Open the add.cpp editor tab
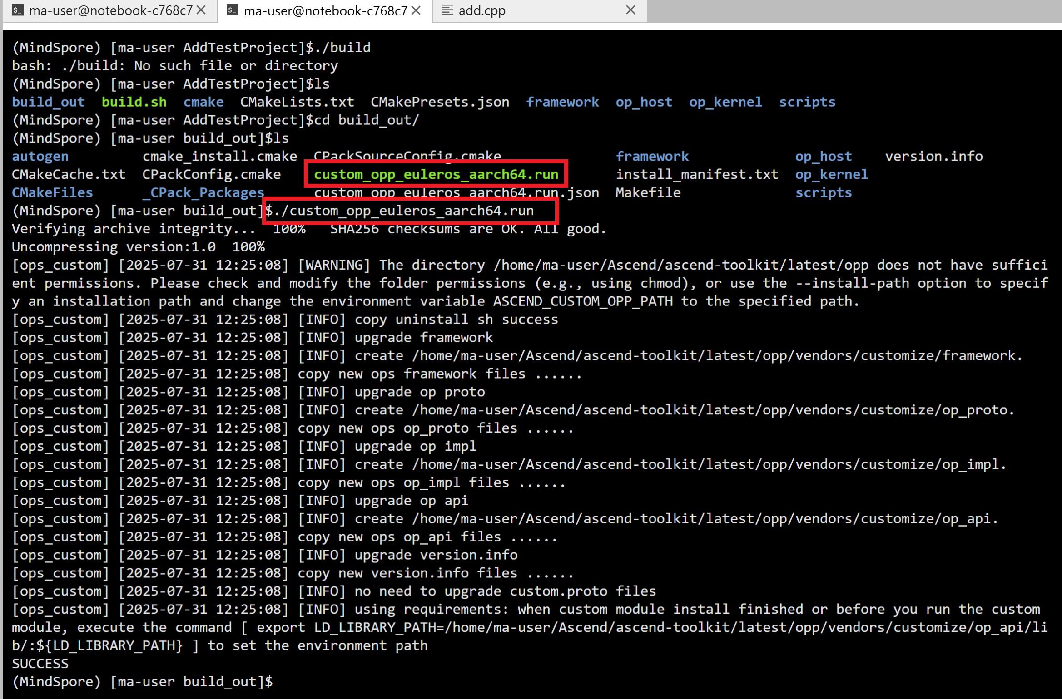1062x699 pixels. 482,10
